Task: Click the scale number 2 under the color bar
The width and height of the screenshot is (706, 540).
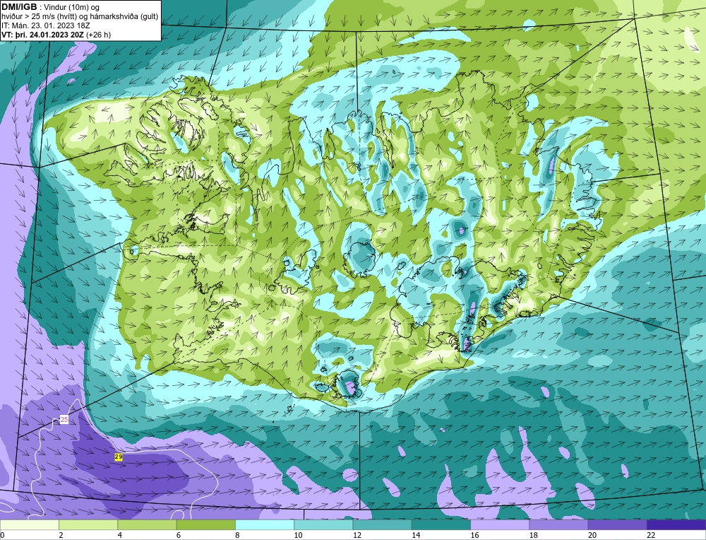Action: coord(61,535)
